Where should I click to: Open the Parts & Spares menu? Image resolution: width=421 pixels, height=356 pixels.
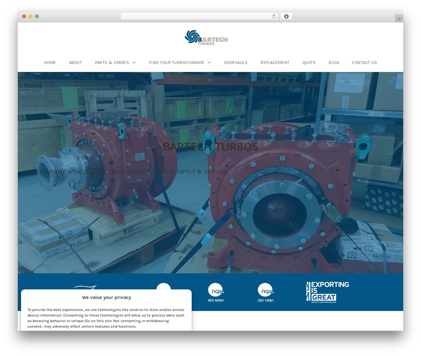click(112, 63)
